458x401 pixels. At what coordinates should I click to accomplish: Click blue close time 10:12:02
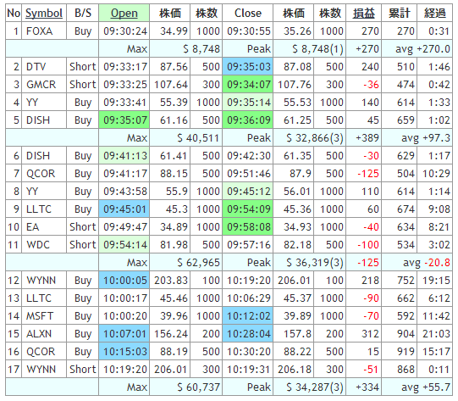(x=249, y=316)
